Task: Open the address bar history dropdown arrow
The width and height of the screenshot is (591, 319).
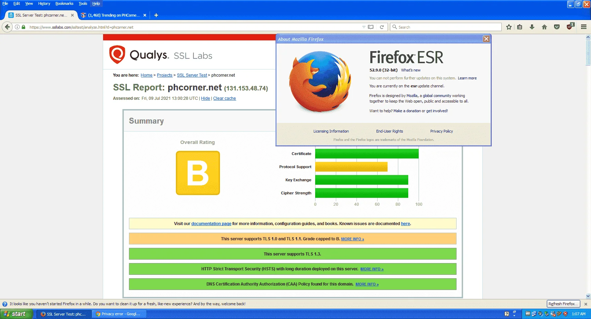Action: [x=364, y=27]
